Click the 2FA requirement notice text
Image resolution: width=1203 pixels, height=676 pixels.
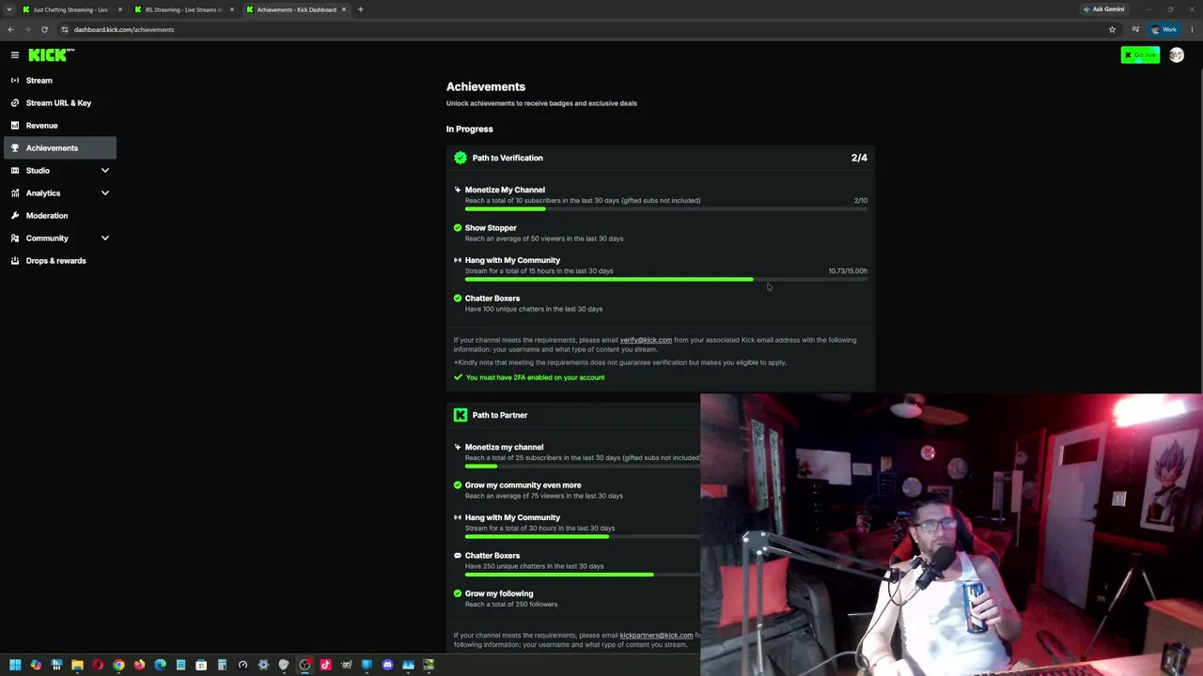coord(536,377)
